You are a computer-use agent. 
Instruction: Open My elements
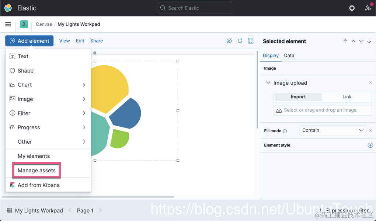coord(48,156)
